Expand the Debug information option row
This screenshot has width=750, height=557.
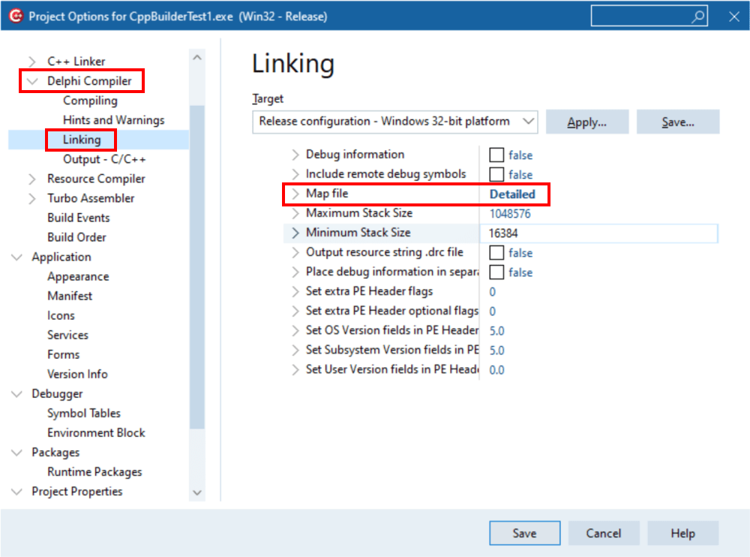(x=295, y=155)
